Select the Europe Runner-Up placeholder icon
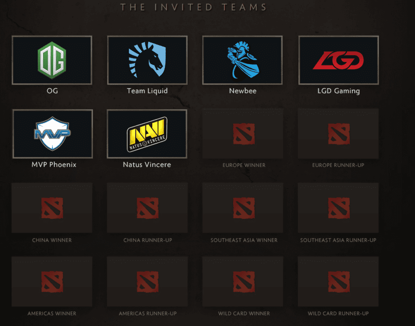The image size is (415, 326). click(x=339, y=134)
